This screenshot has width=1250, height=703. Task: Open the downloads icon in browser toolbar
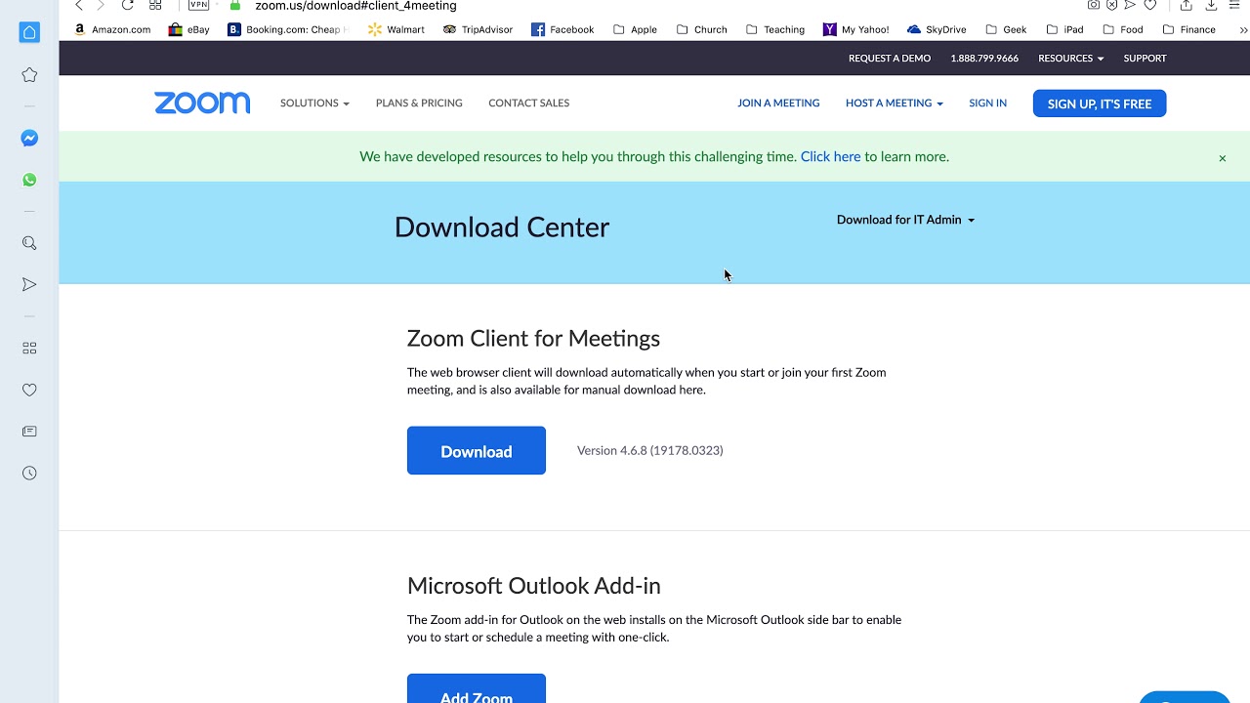(x=1211, y=5)
